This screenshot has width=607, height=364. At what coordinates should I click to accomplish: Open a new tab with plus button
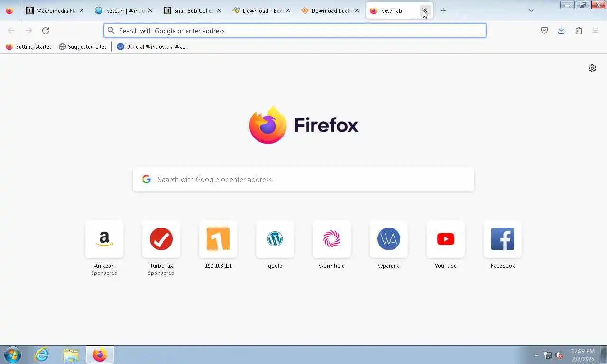pyautogui.click(x=443, y=10)
